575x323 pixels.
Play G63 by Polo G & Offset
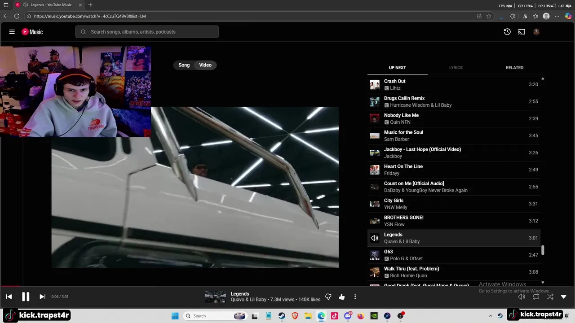(x=454, y=255)
